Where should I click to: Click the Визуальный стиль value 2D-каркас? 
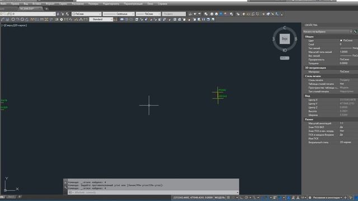click(346, 142)
